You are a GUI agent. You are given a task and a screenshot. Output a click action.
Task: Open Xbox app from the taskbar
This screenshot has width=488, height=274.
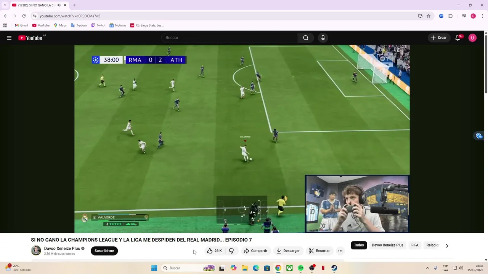point(289,268)
